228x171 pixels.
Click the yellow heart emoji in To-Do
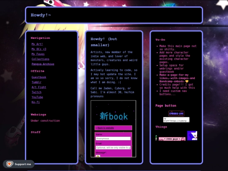(x=187, y=81)
